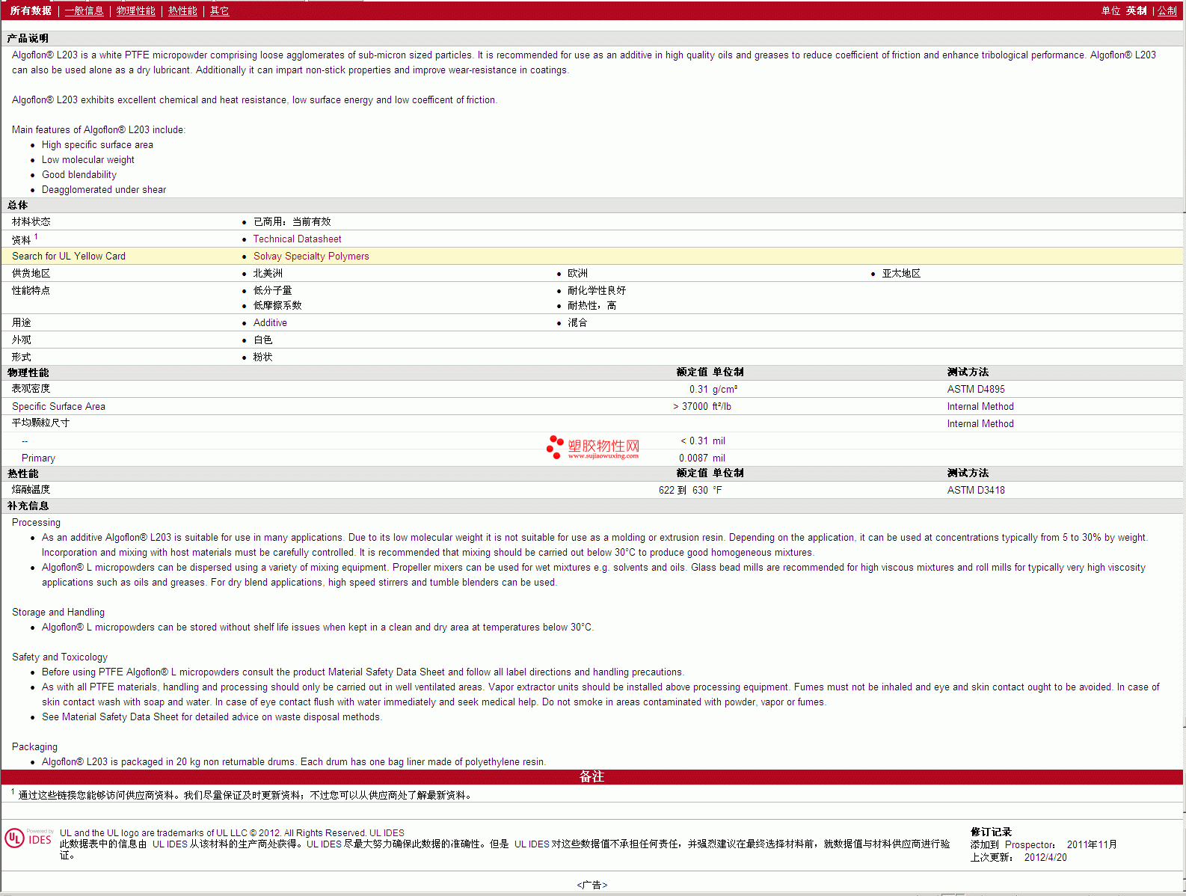Go to the 热性能 tab

tap(182, 10)
